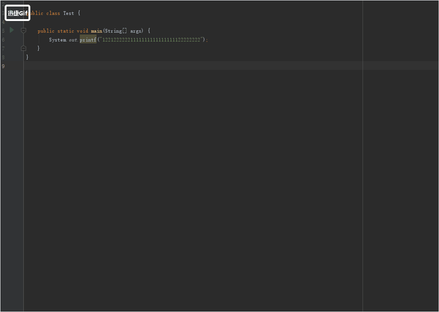Click the class keyword in the declaration

(x=53, y=14)
